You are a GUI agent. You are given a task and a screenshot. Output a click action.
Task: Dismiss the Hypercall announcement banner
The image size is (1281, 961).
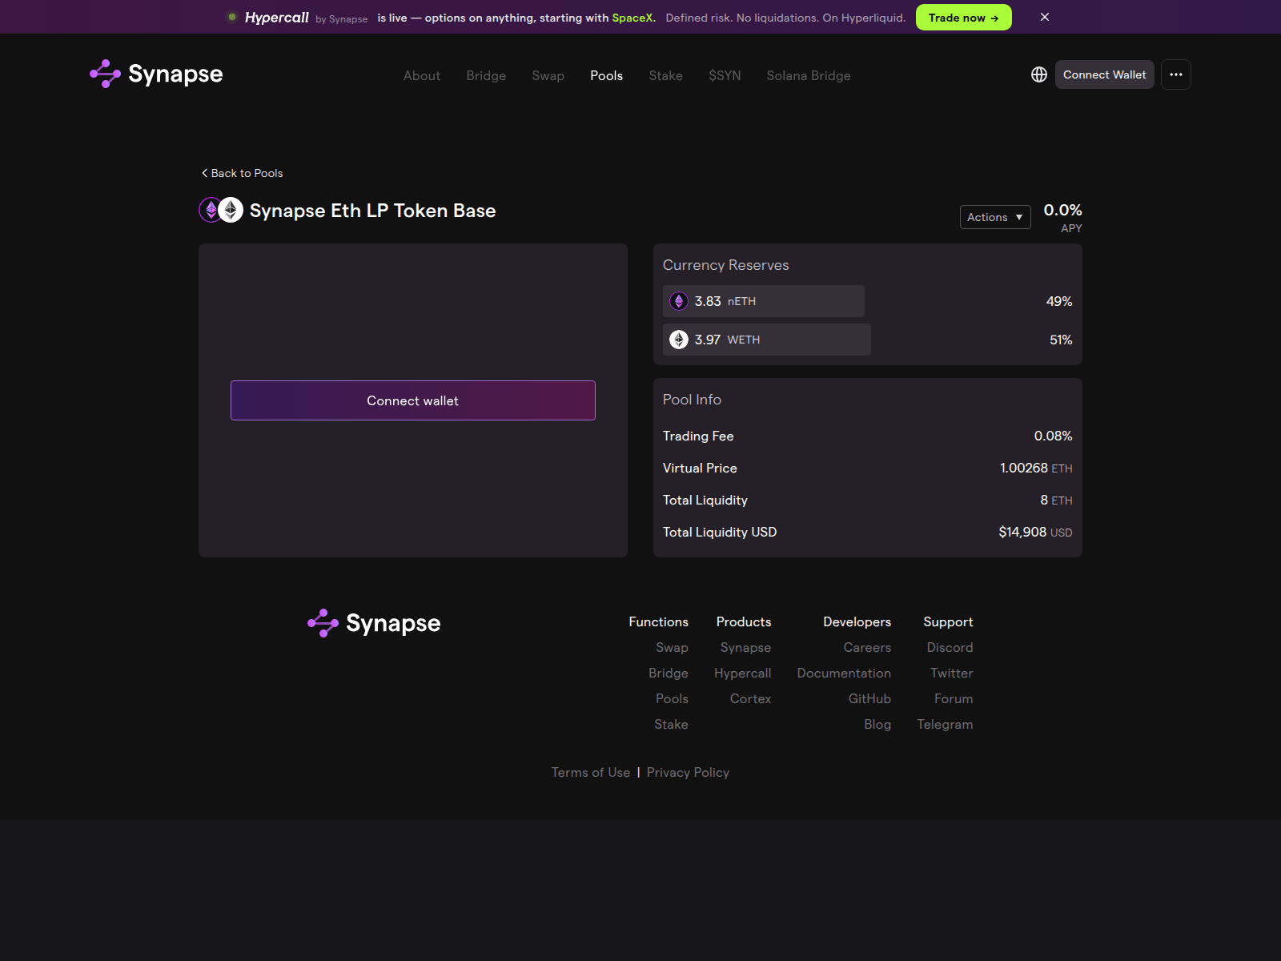click(x=1045, y=17)
